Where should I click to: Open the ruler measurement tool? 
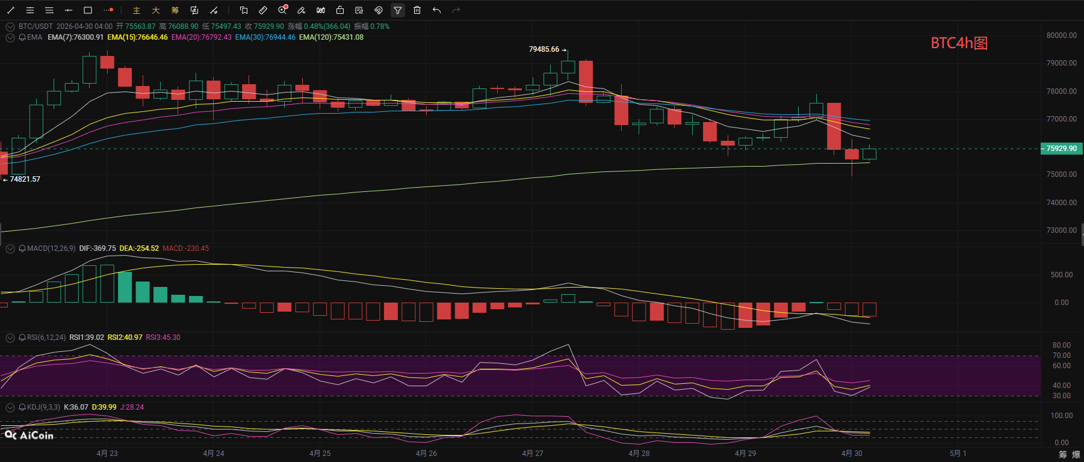coord(263,10)
